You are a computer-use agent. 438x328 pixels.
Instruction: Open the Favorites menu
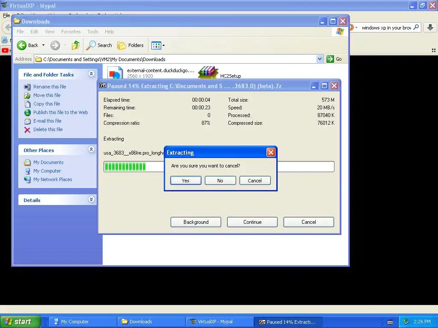click(71, 32)
